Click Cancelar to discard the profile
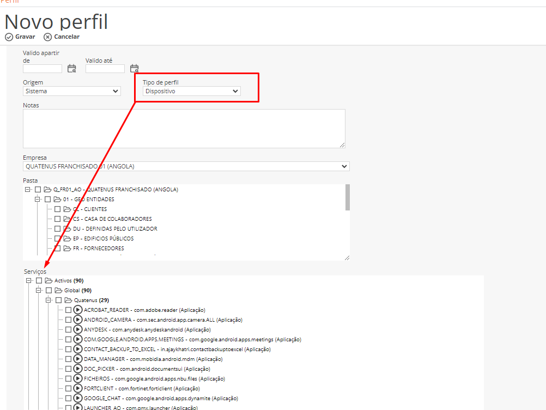The width and height of the screenshot is (546, 410). coord(62,37)
